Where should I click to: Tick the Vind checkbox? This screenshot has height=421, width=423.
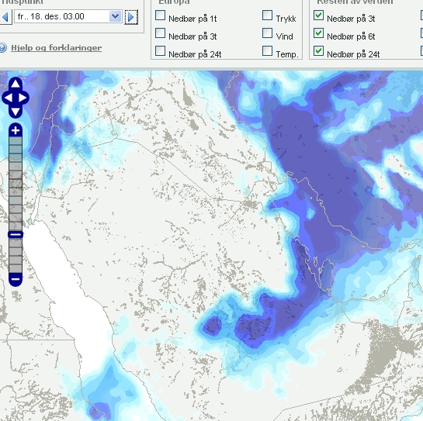pos(267,33)
